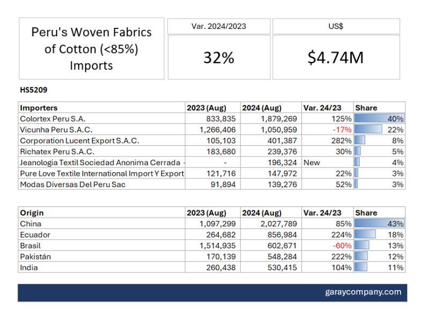Select Jeanologia Textil Sociedad Anonima Cerrada
Viewport: 429px width, 318px height.
[x=100, y=162]
